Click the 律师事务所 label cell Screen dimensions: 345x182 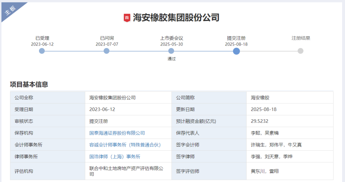[48, 157]
